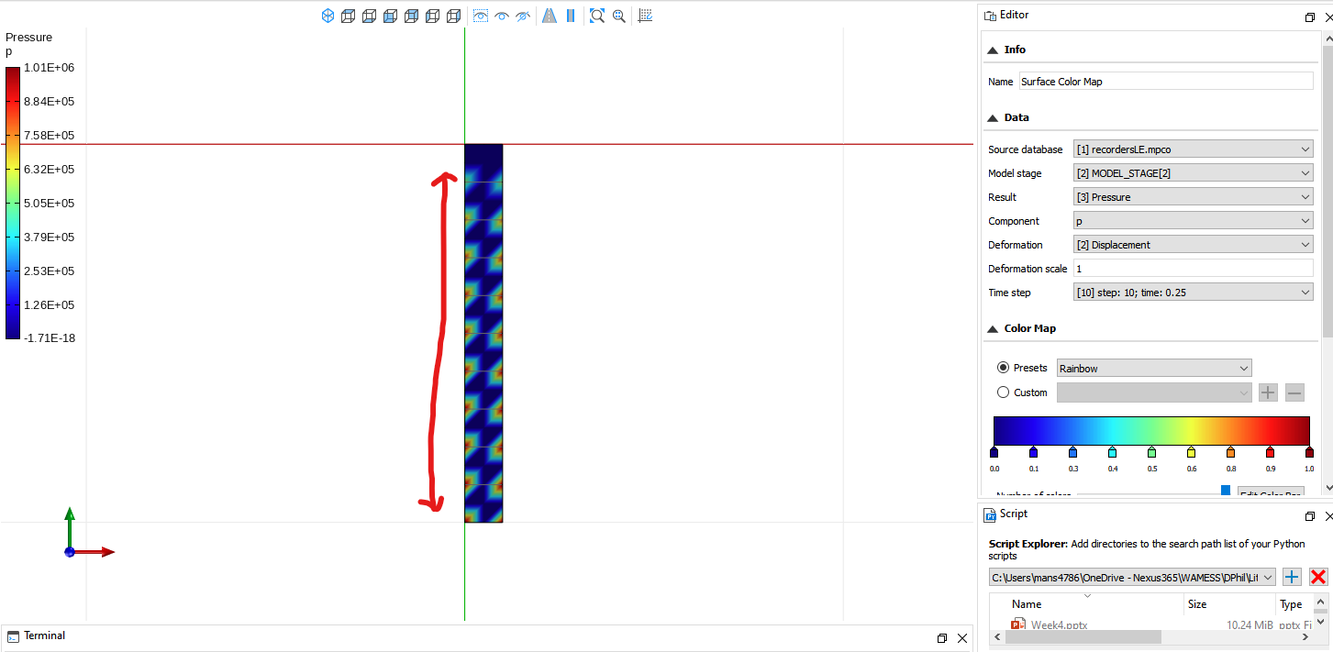1333x652 pixels.
Task: Remove directory with red X icon
Action: (1318, 577)
